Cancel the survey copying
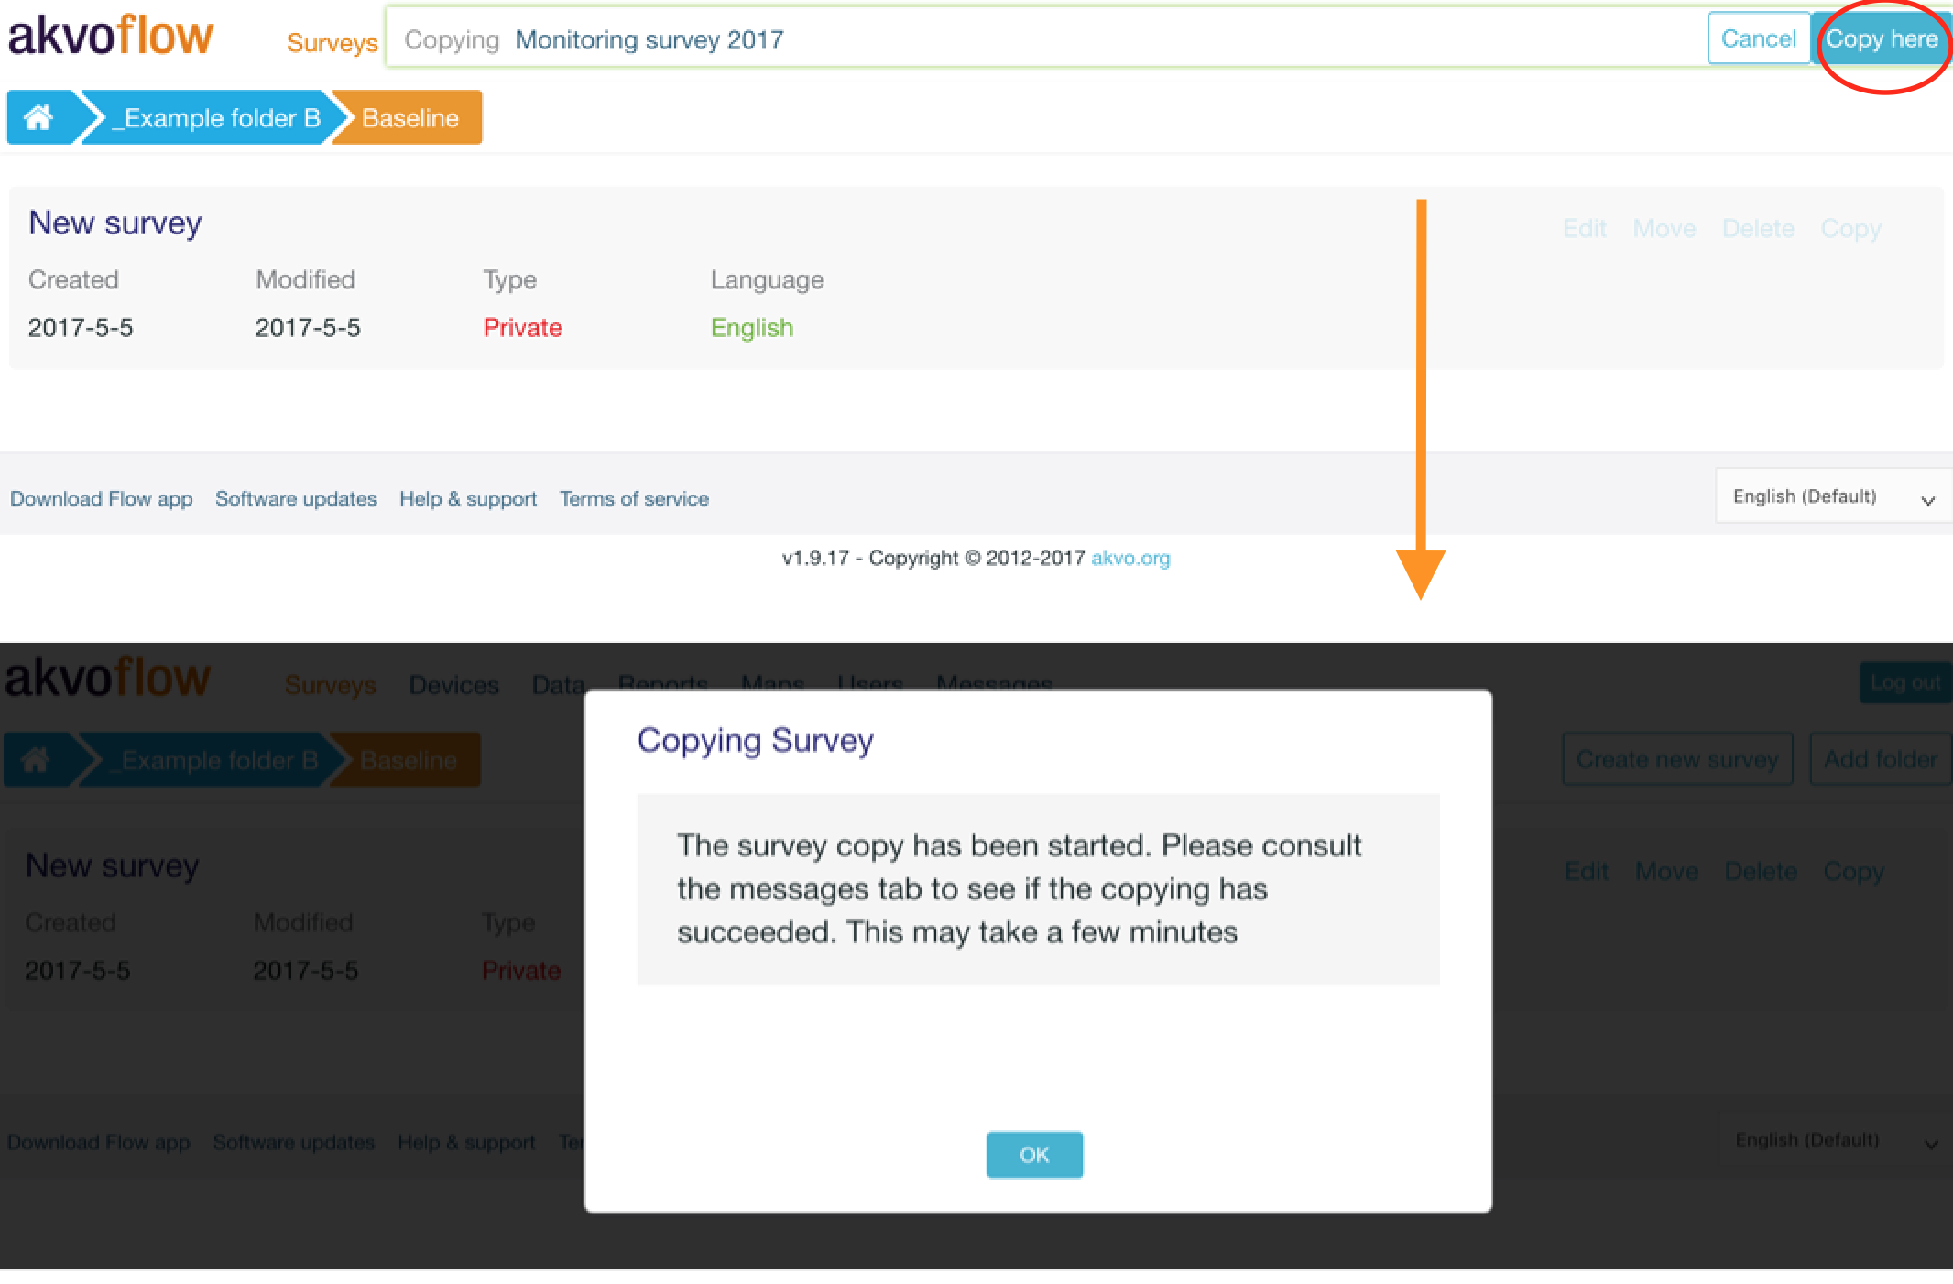Image resolution: width=1953 pixels, height=1284 pixels. tap(1757, 39)
